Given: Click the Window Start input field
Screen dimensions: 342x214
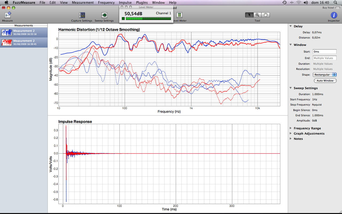Looking at the screenshot, I should click(325, 51).
